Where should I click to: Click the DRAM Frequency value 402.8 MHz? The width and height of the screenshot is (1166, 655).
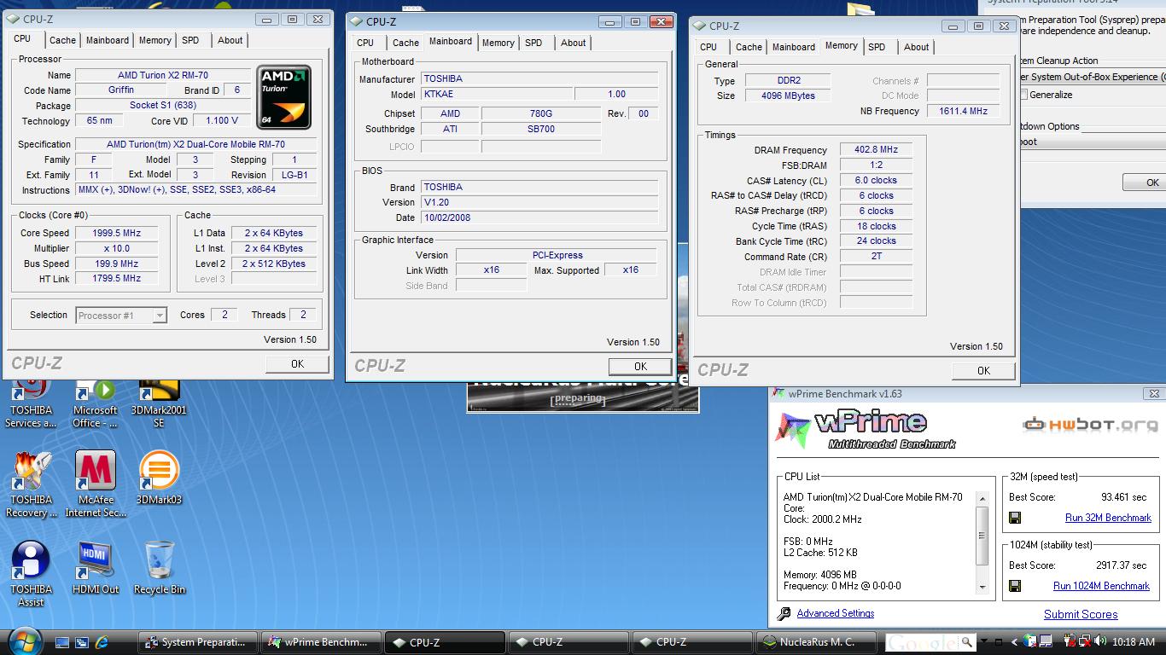876,149
